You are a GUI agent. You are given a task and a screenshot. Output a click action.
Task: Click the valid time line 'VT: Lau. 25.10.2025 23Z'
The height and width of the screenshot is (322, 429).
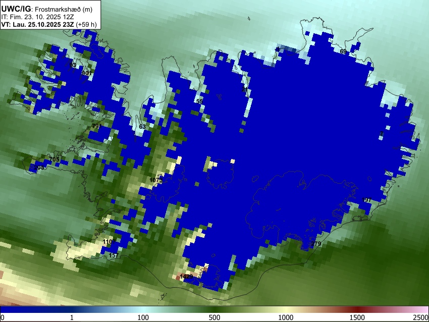pos(37,24)
